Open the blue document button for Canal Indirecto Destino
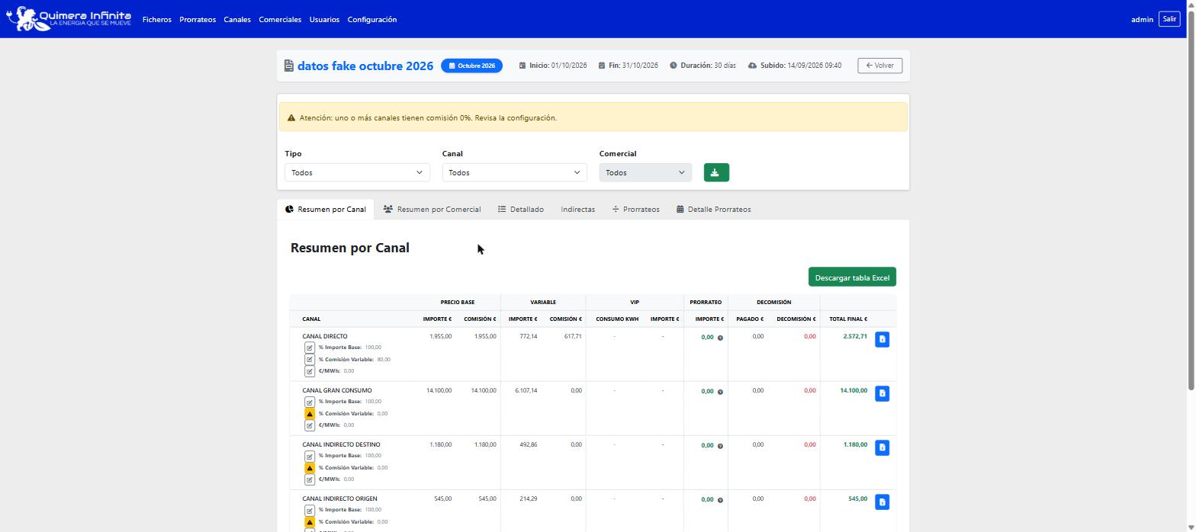 tap(882, 447)
